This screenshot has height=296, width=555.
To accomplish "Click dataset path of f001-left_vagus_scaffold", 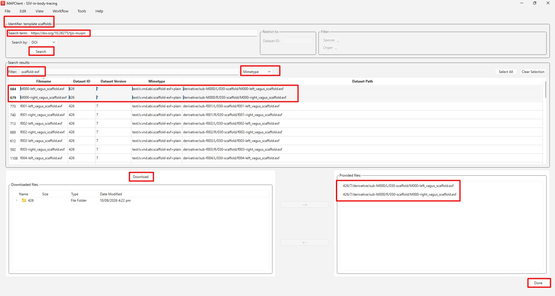I will pyautogui.click(x=231, y=106).
